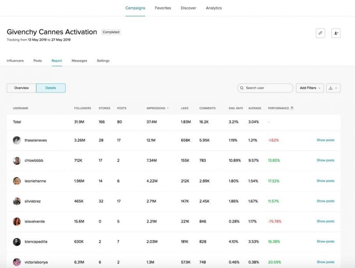
Task: Switch to the Influencers sub-tab
Action: (x=15, y=60)
